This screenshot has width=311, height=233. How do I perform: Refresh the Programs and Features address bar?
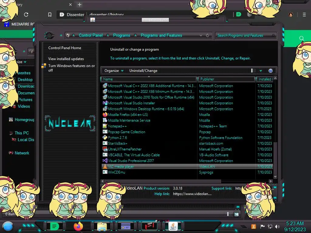click(207, 35)
